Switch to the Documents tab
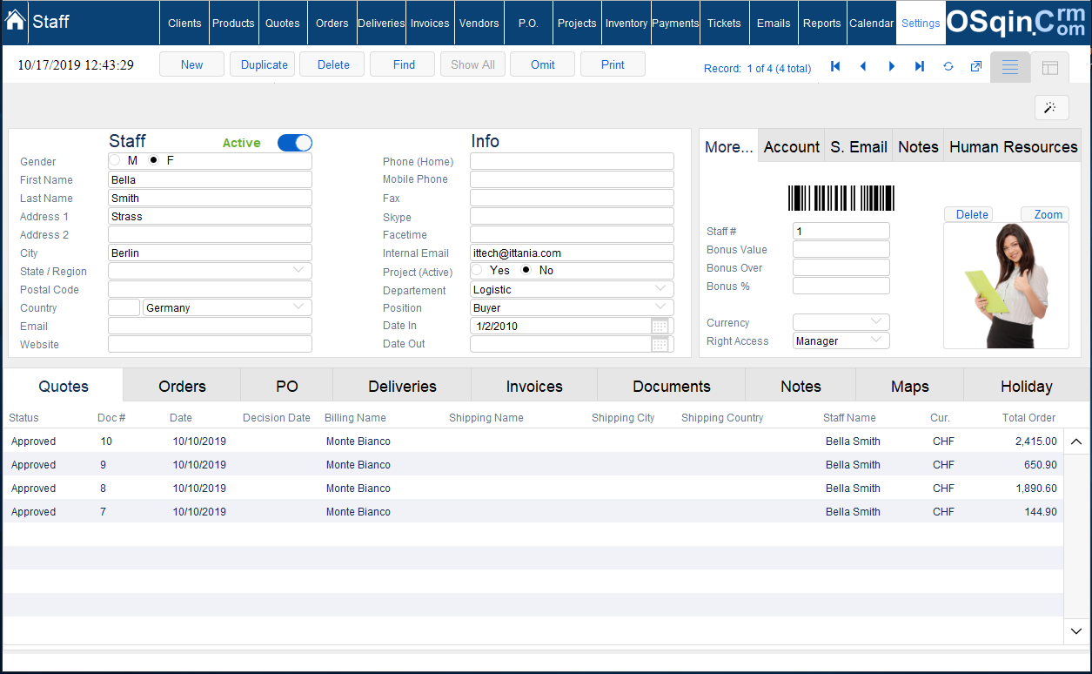This screenshot has height=674, width=1092. click(x=672, y=386)
